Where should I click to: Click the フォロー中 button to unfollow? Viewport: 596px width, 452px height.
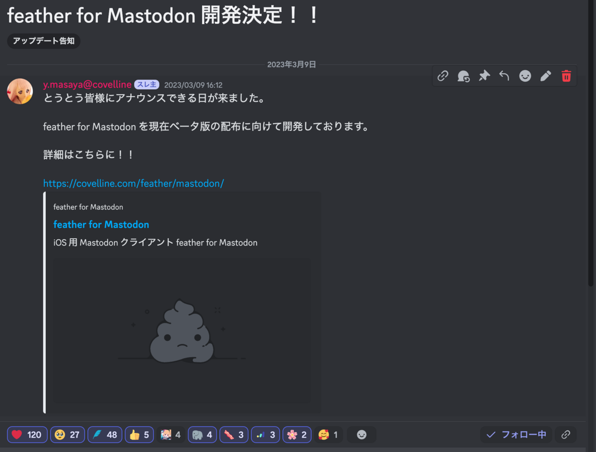(516, 434)
